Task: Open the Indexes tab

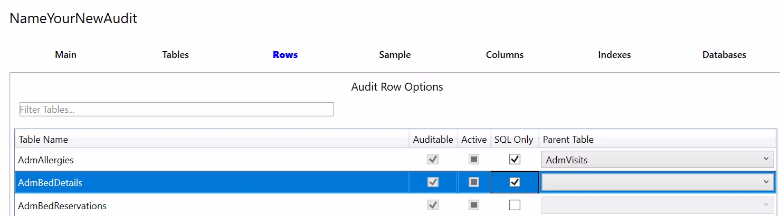Action: pyautogui.click(x=614, y=55)
